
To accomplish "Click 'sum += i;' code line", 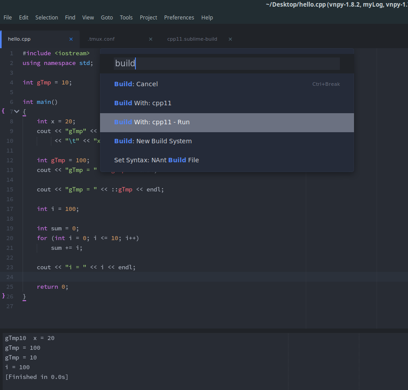I will point(67,248).
